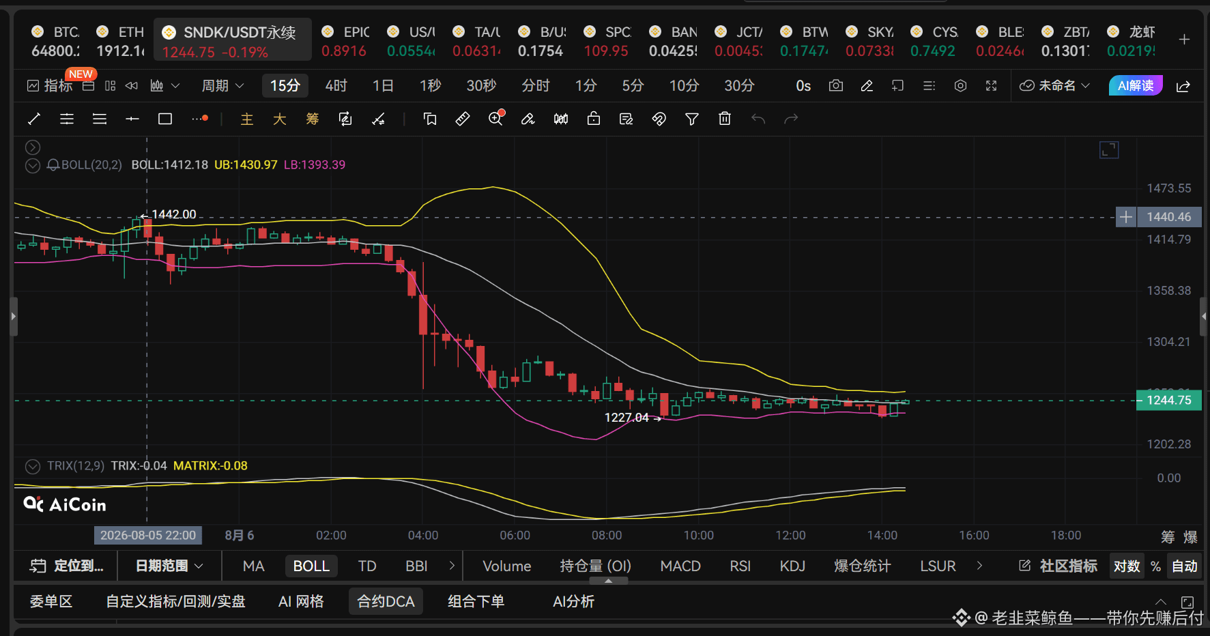Click the fullscreen expand icon
Viewport: 1210px width, 636px height.
tap(991, 85)
